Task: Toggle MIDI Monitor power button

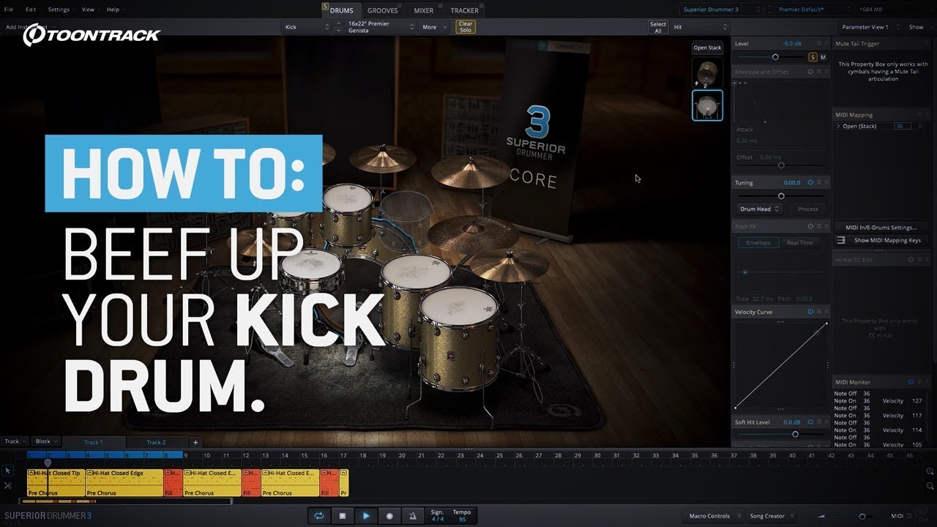Action: tap(911, 382)
